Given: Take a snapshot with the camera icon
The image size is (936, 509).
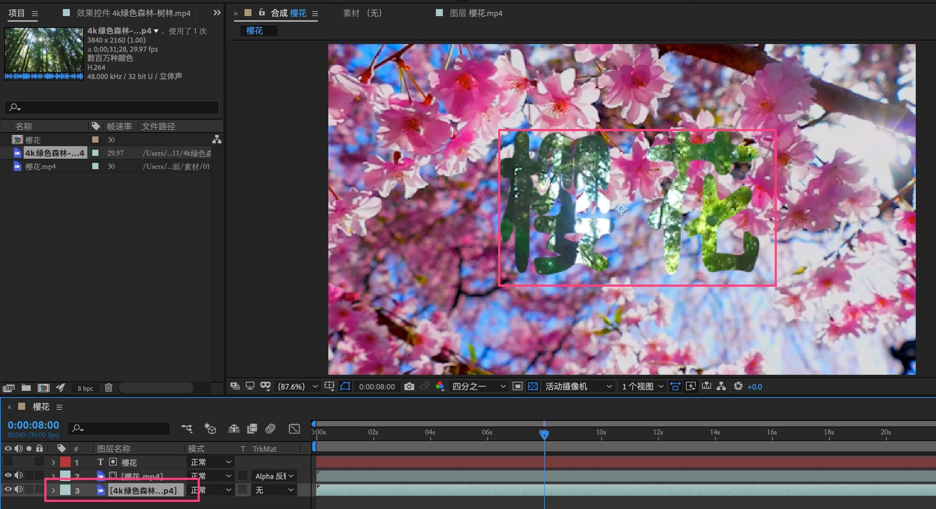Looking at the screenshot, I should click(x=409, y=386).
